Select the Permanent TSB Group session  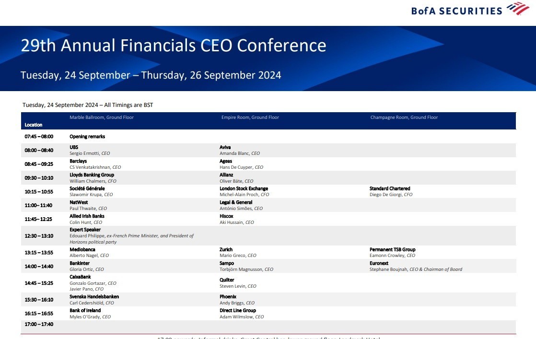click(392, 249)
